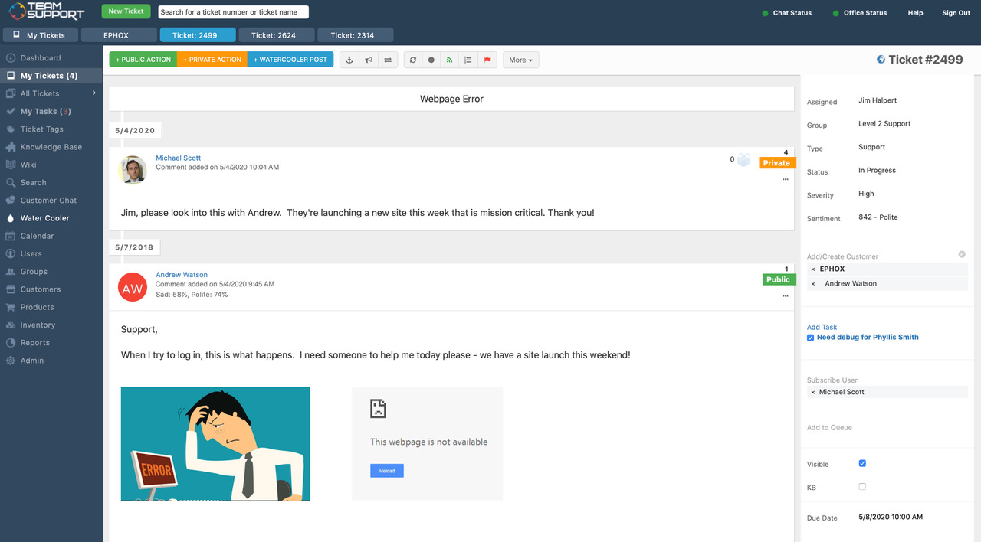Click the green New Ticket button
981x542 pixels.
[126, 11]
